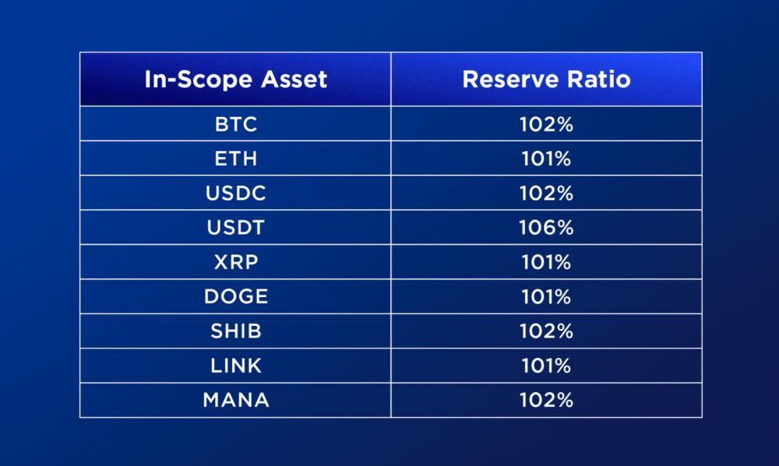Click DOGE's 101% reserve ratio value

[x=547, y=296]
